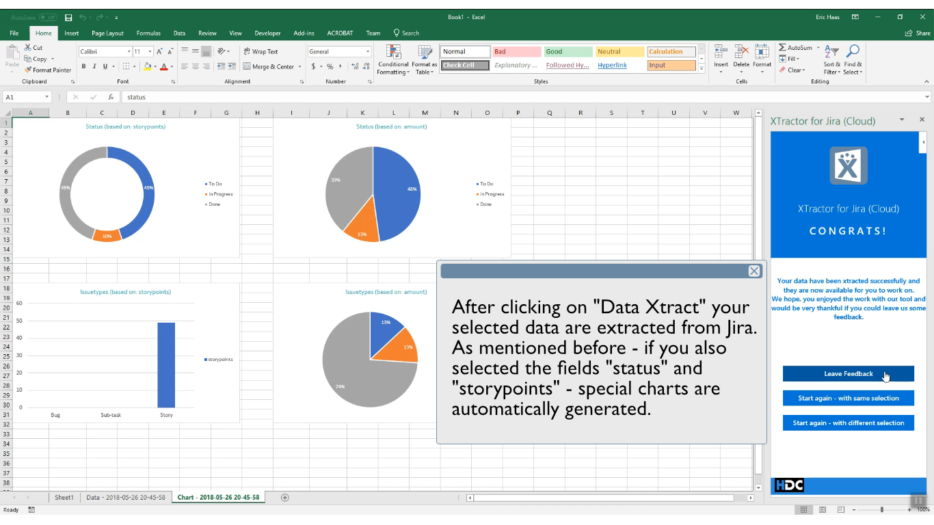Open the Developer ribbon tab

[267, 33]
